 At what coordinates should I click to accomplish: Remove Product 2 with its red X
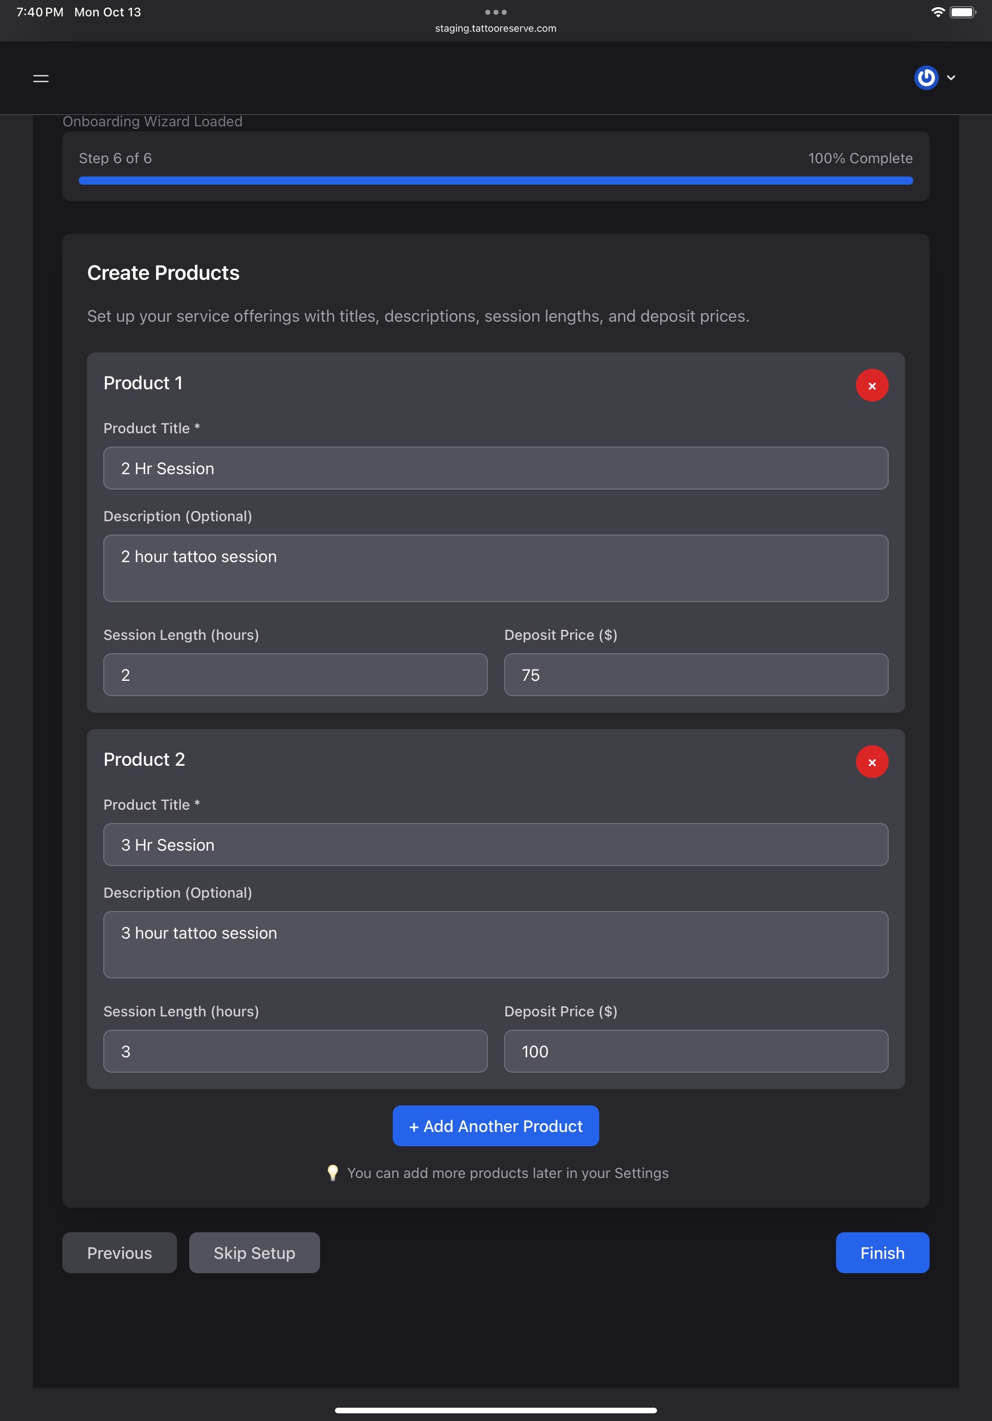(872, 761)
